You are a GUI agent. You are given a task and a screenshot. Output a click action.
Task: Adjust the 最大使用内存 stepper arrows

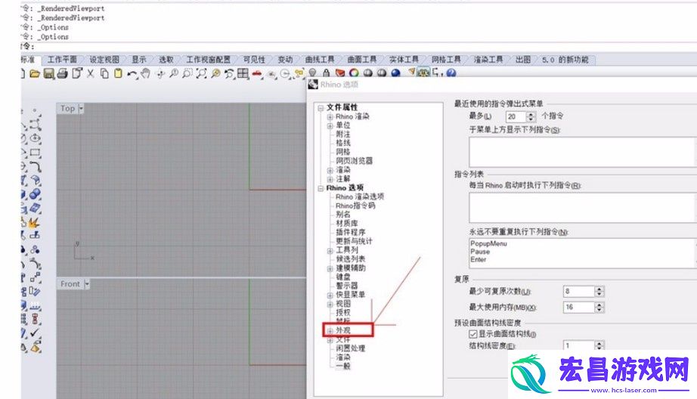click(x=599, y=308)
